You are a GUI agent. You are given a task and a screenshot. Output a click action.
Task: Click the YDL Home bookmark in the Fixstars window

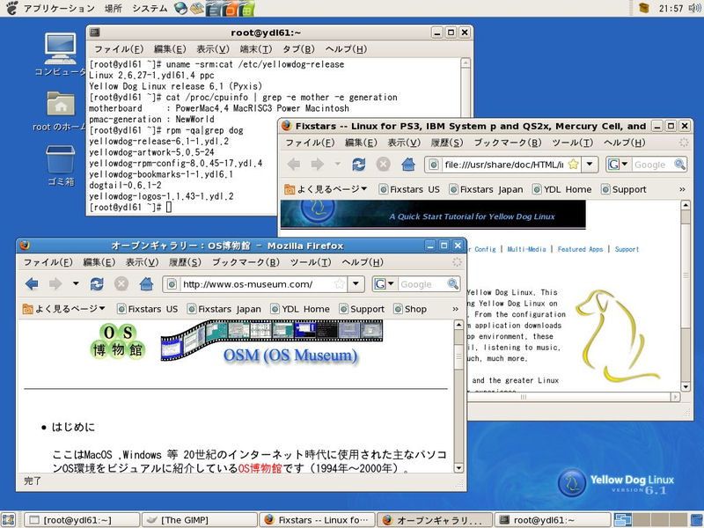[x=561, y=189]
